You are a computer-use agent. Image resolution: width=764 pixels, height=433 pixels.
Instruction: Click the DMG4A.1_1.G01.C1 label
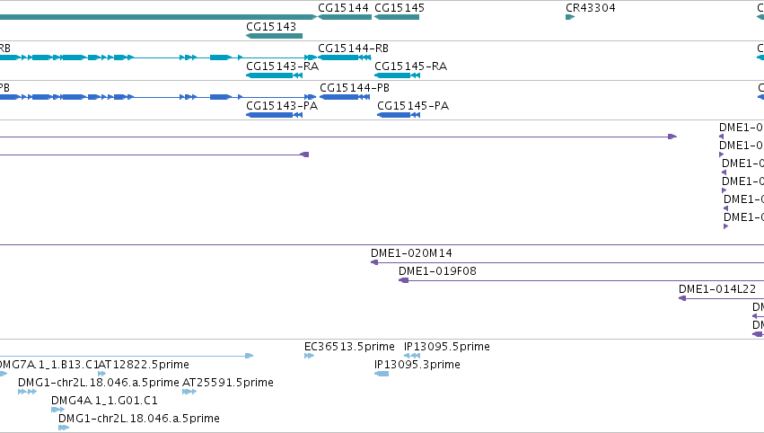pyautogui.click(x=104, y=401)
